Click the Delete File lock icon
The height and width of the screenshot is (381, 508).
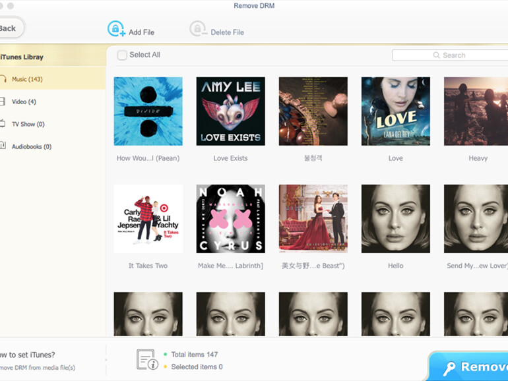[x=199, y=28]
